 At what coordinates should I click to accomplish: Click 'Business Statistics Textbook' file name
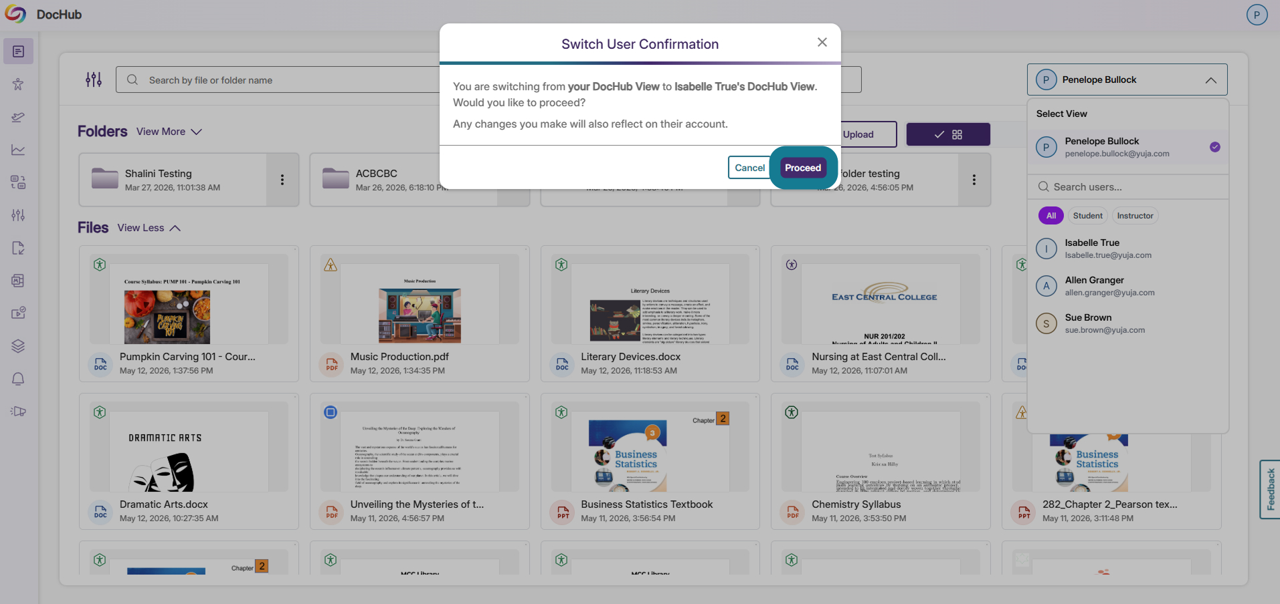coord(646,504)
